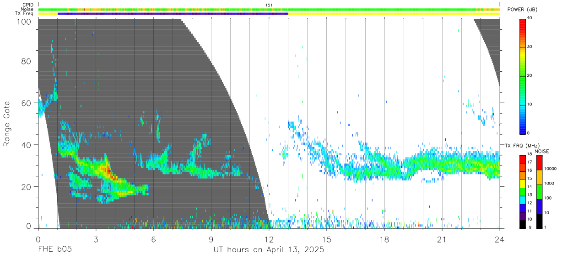Click x-axis tick label '24'
Image resolution: width=562 pixels, height=259 pixels.
499,239
